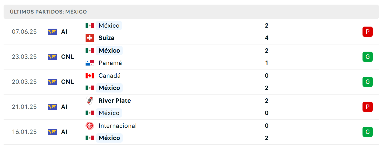The width and height of the screenshot is (383, 150).
Task: Click the Internacional club crest
Action: click(x=90, y=126)
